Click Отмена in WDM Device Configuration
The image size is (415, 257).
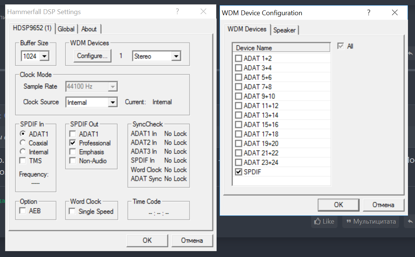(x=383, y=205)
